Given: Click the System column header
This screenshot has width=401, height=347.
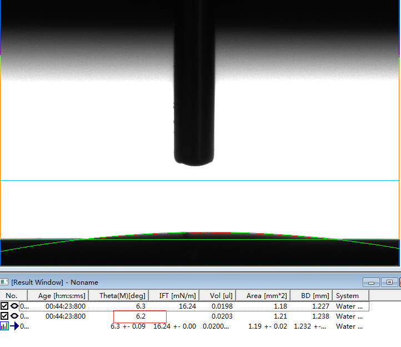Looking at the screenshot, I should [347, 296].
